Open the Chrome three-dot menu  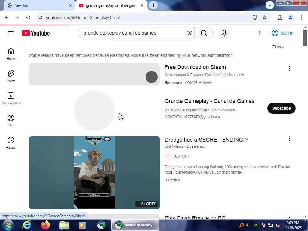(x=301, y=17)
